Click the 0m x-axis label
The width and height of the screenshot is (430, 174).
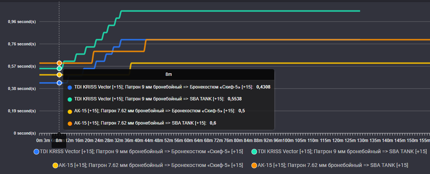pos(39,141)
